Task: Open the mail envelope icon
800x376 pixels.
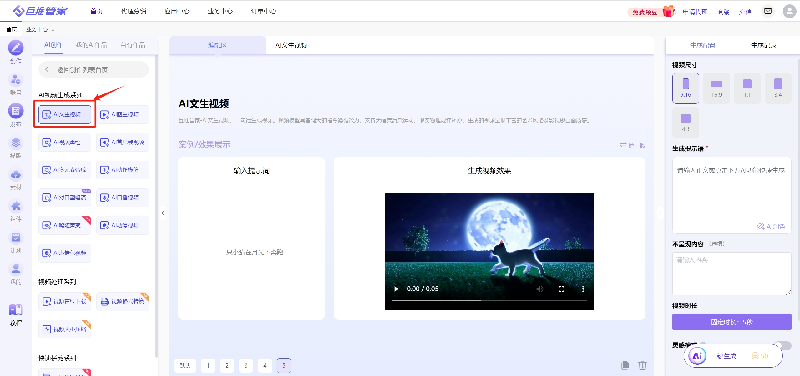Action: coord(768,11)
